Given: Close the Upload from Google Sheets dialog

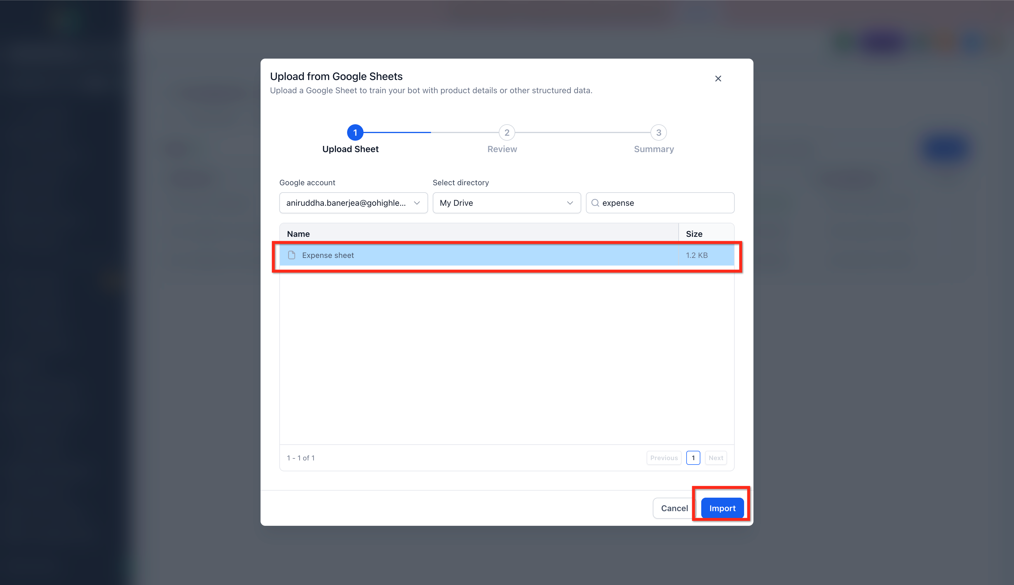Looking at the screenshot, I should pyautogui.click(x=718, y=78).
